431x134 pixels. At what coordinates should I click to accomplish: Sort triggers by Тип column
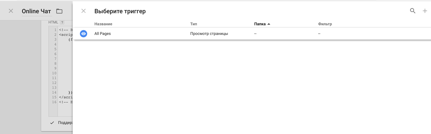193,24
